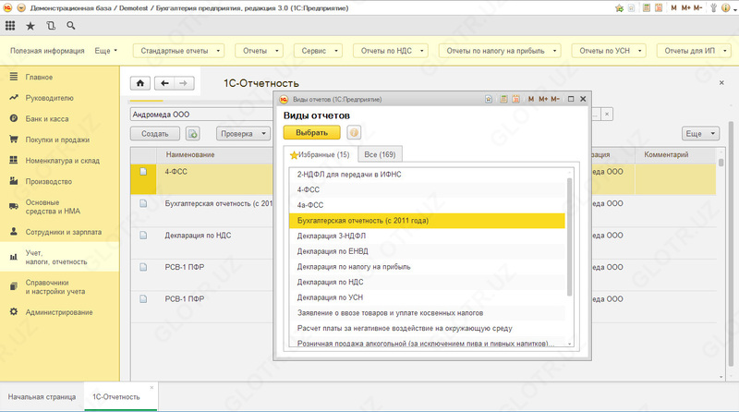Screen dimensions: 739x412
Task: Open Банк и касса section in sidebar
Action: (x=45, y=118)
